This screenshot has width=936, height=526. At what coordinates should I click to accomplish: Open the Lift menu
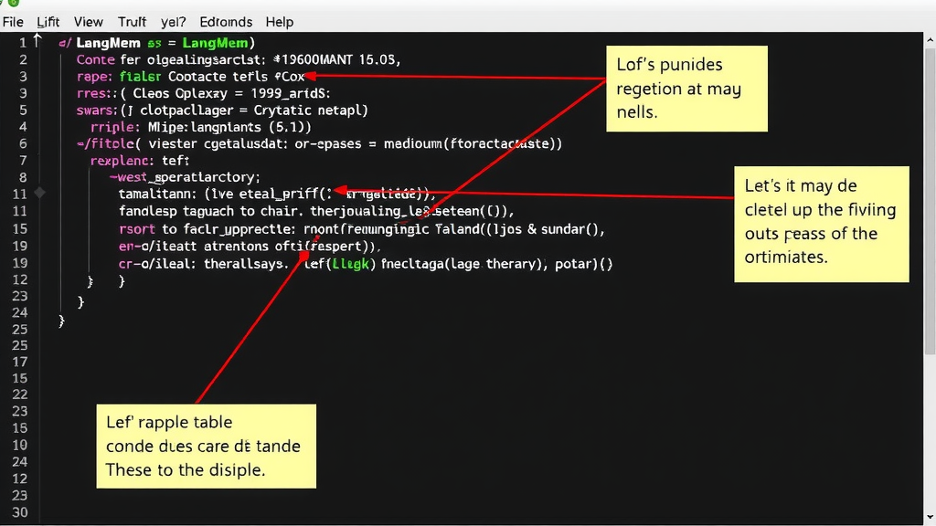click(48, 22)
